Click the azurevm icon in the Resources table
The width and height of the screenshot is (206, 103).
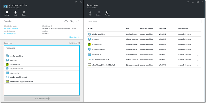click(x=89, y=39)
